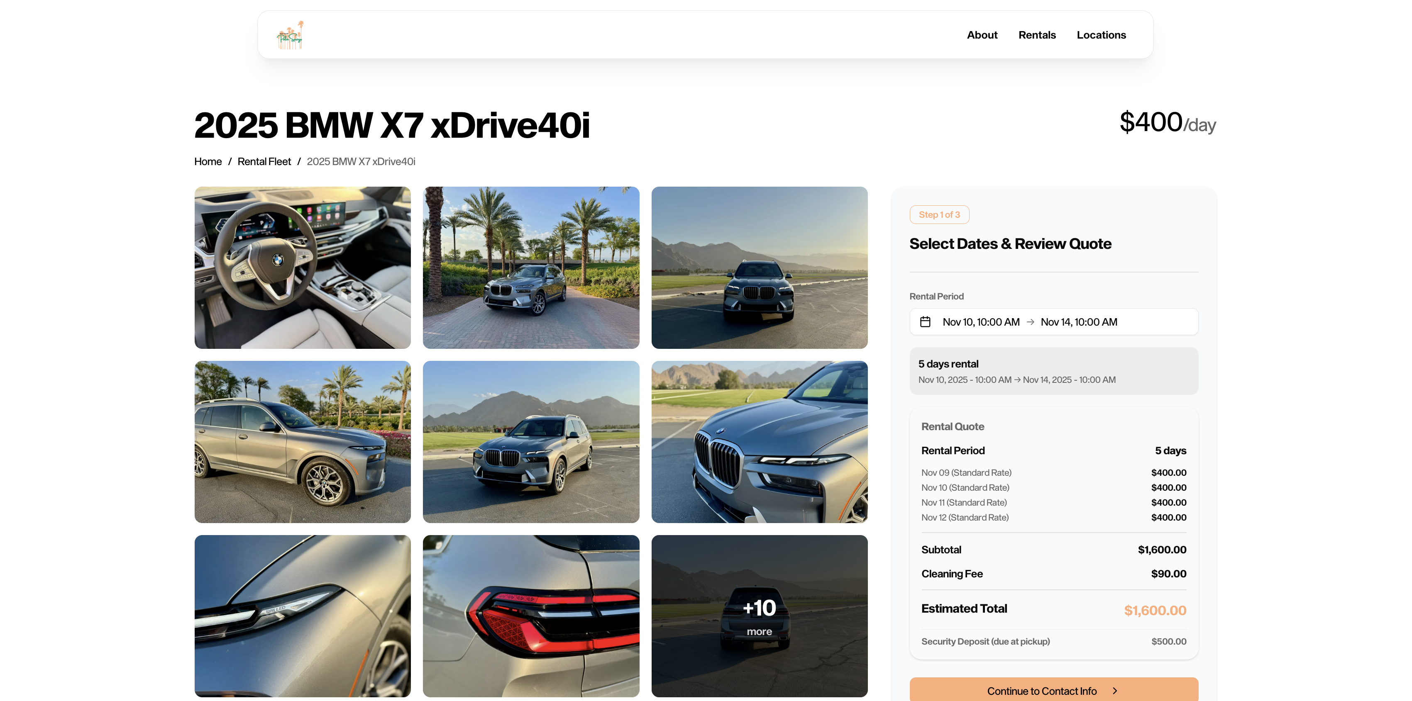The width and height of the screenshot is (1412, 701).
Task: Click the Nov 10, 10:00 AM pickup date
Action: click(981, 322)
